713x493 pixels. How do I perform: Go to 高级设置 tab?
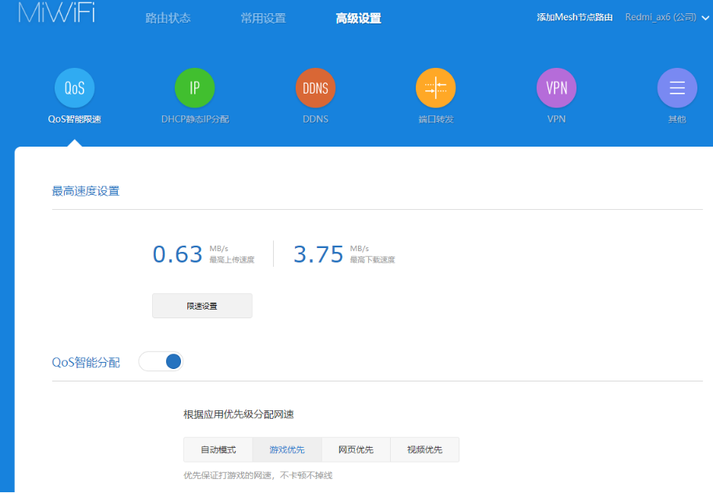coord(358,18)
